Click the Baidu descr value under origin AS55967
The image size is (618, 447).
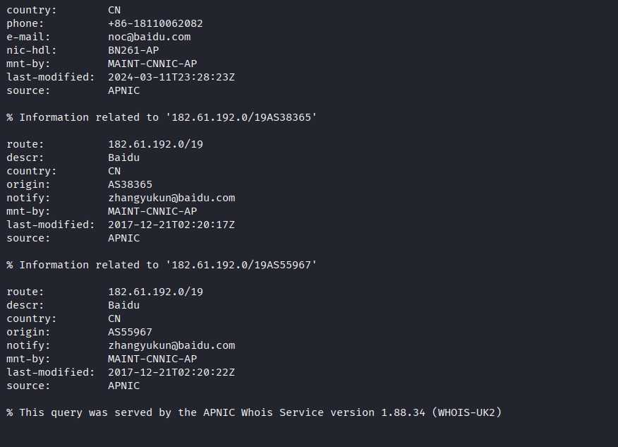click(123, 305)
